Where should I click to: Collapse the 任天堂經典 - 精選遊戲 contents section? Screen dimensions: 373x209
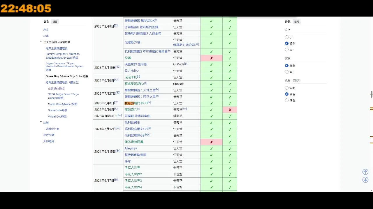(x=41, y=42)
